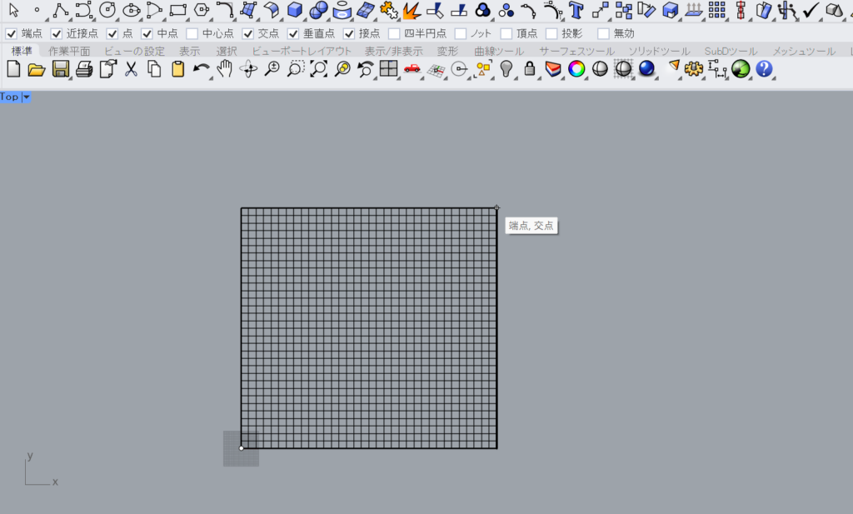Enable the 四半円点 osnap checkbox
Image resolution: width=853 pixels, height=514 pixels.
coord(396,33)
